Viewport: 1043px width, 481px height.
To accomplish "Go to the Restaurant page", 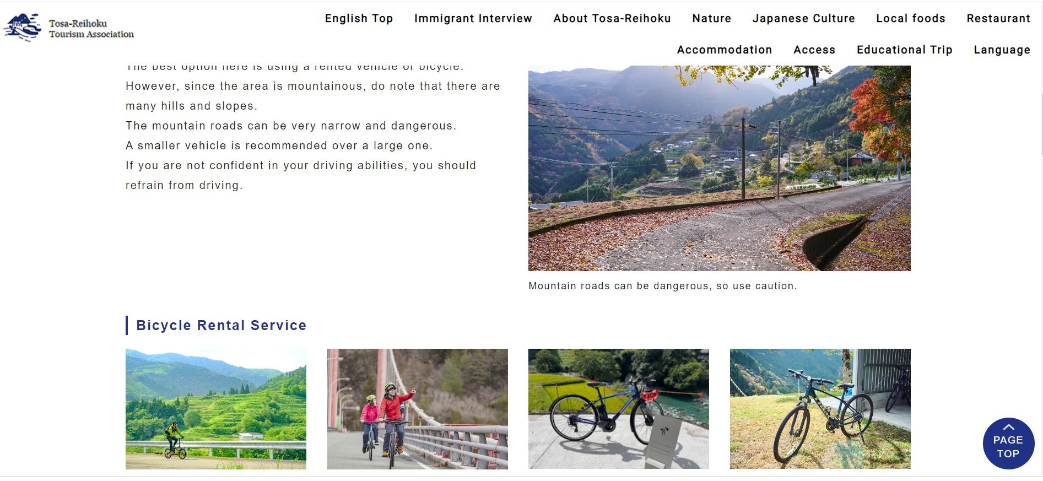I will [998, 18].
